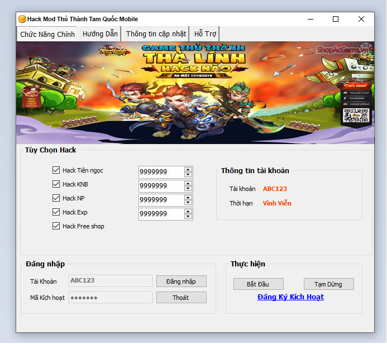The width and height of the screenshot is (387, 344).
Task: Decrease the Hack Exp value with down arrow
Action: click(x=188, y=217)
